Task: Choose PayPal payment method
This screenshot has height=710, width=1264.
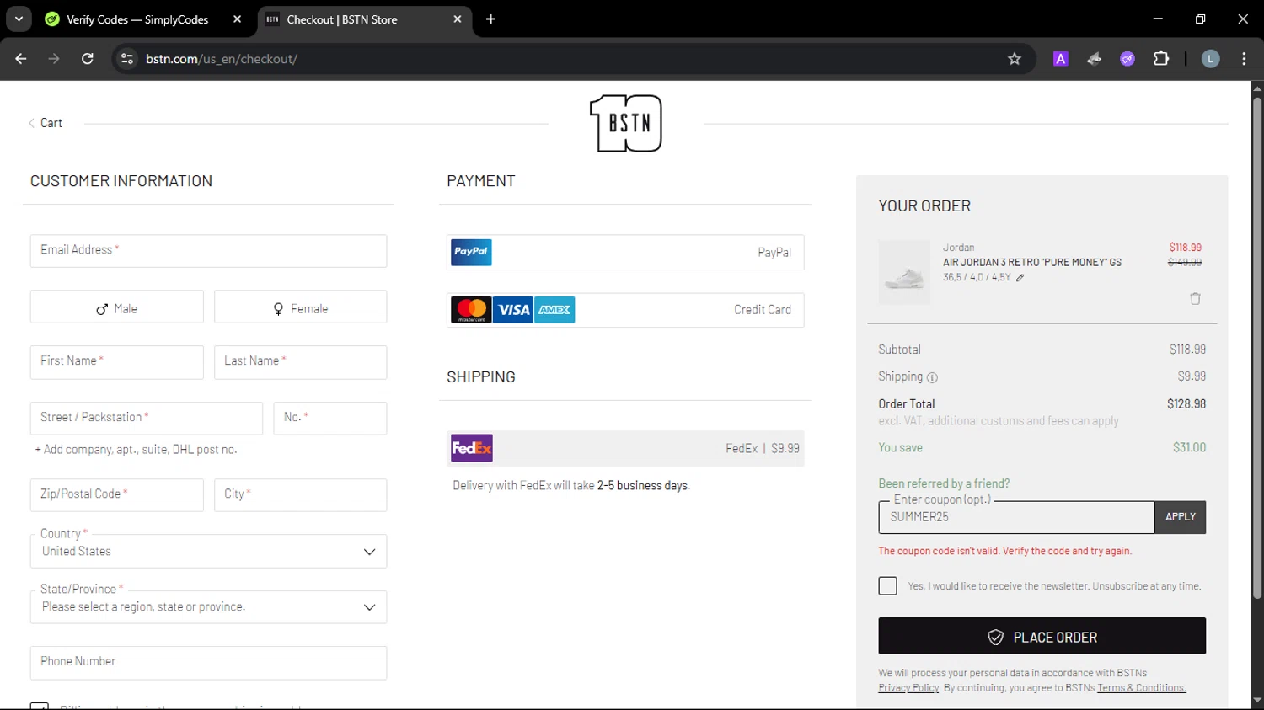Action: pyautogui.click(x=625, y=253)
